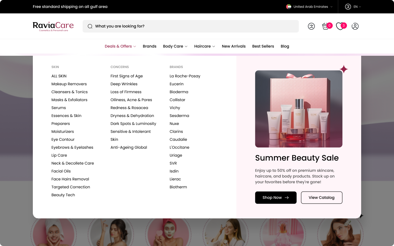Screen dimensions: 394x246
Task: Click the magnifier icon in search bar
Action: [x=90, y=26]
